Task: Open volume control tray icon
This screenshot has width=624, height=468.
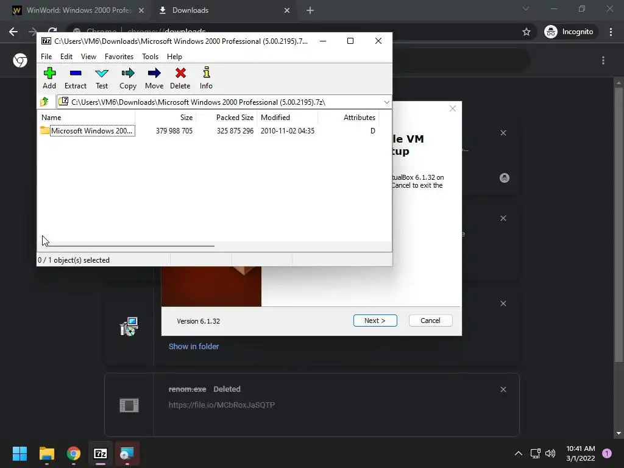Action: pos(550,453)
